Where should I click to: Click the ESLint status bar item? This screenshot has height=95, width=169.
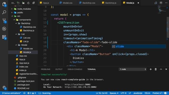tap(147, 93)
